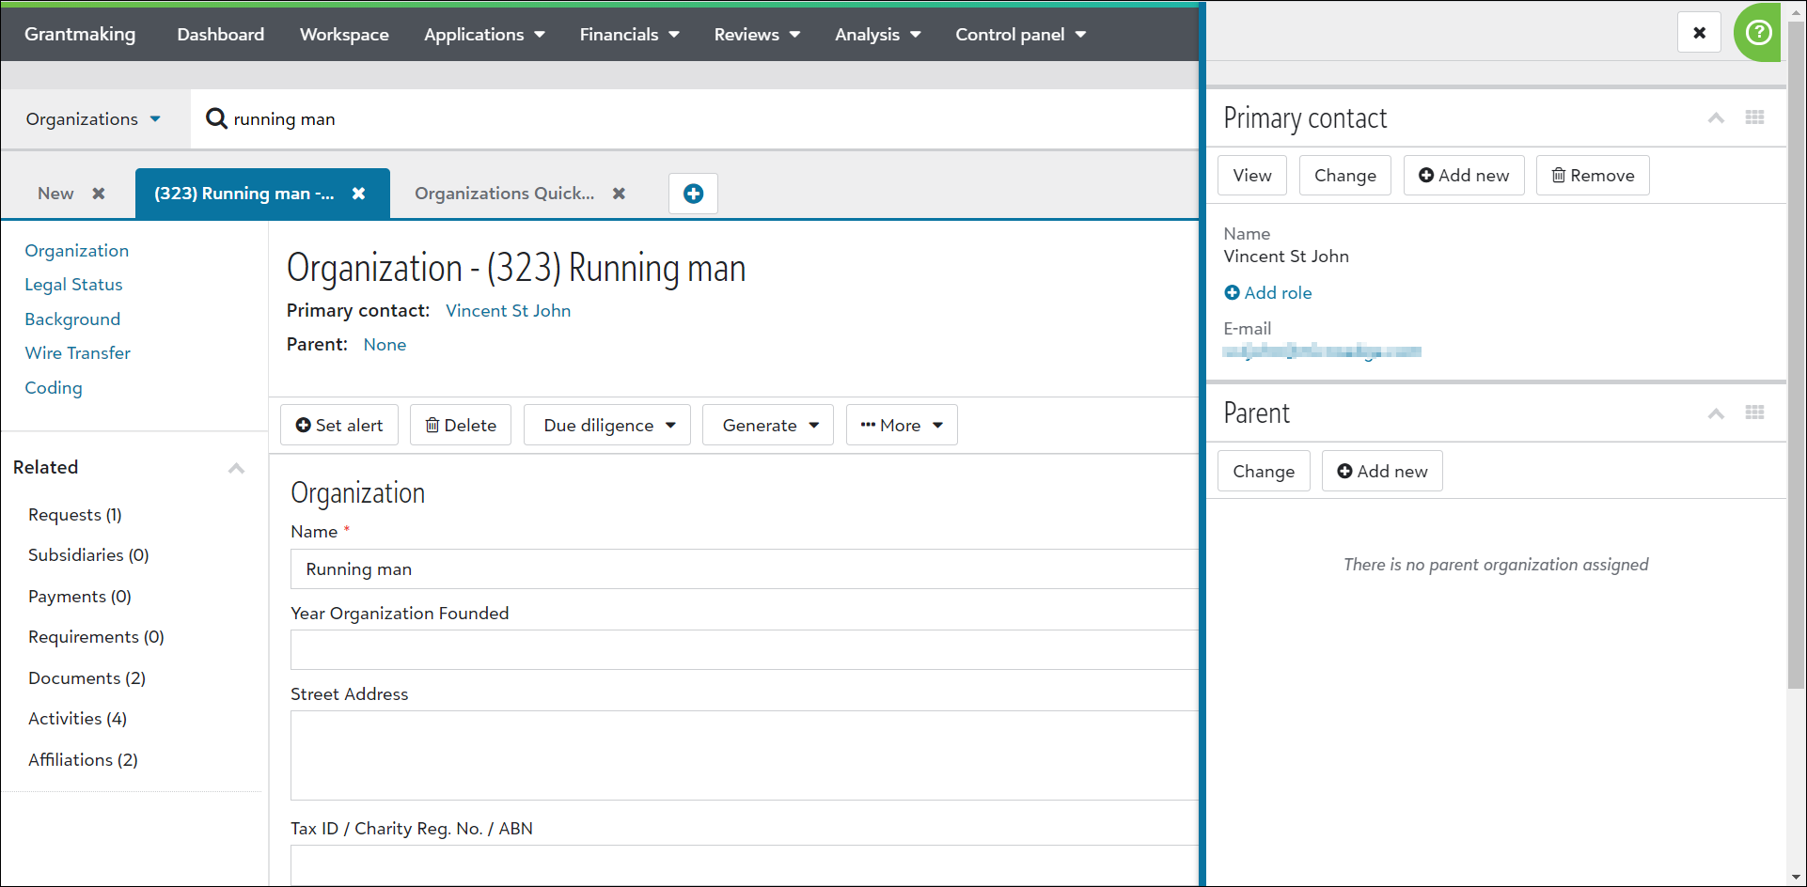Screen dimensions: 1807x887
Task: Click the organization Name input field
Action: [x=743, y=568]
